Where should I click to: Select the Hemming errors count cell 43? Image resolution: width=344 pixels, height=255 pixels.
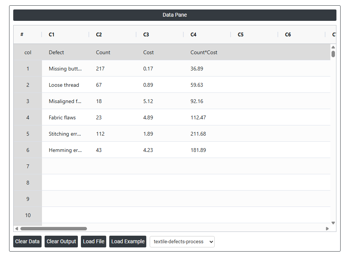point(99,150)
